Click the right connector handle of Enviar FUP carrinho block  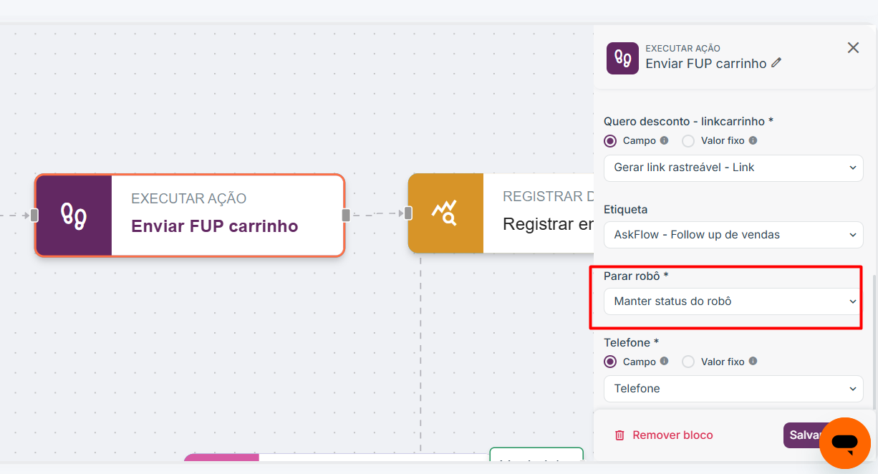click(346, 215)
